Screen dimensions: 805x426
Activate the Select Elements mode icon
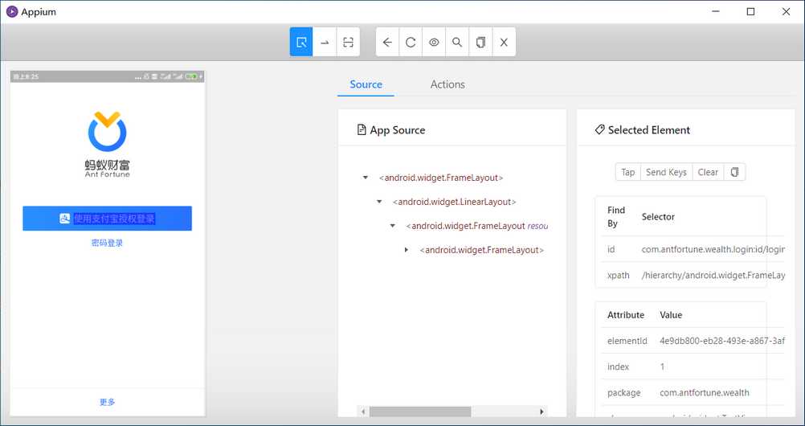click(301, 42)
